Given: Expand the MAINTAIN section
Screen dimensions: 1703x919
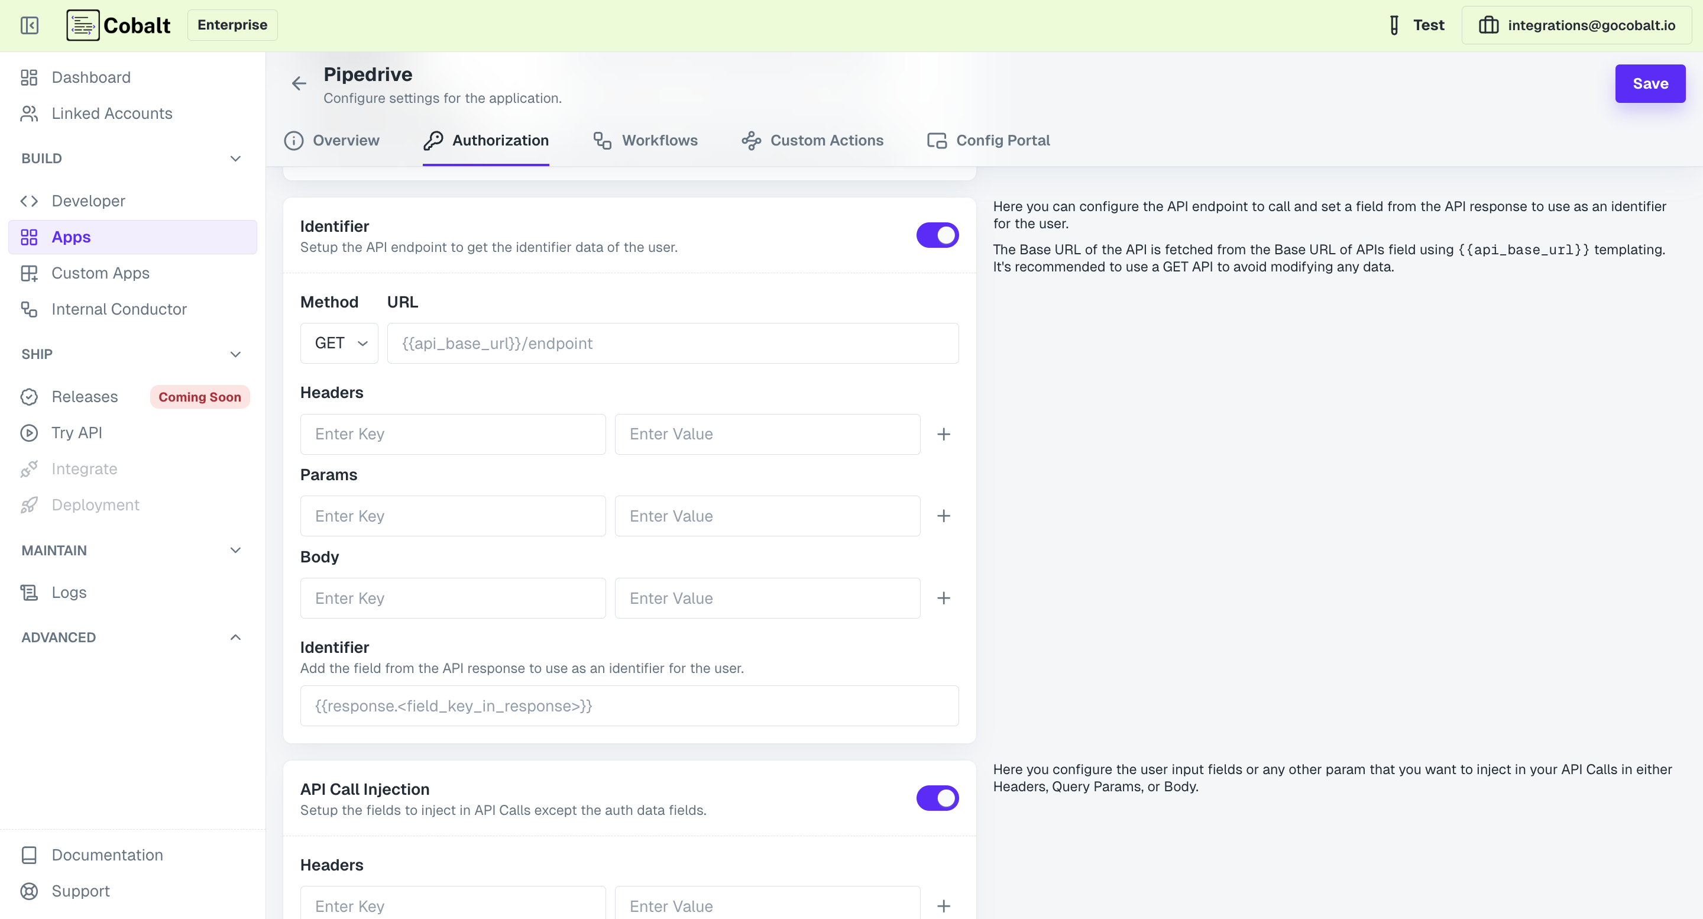Looking at the screenshot, I should [x=235, y=550].
